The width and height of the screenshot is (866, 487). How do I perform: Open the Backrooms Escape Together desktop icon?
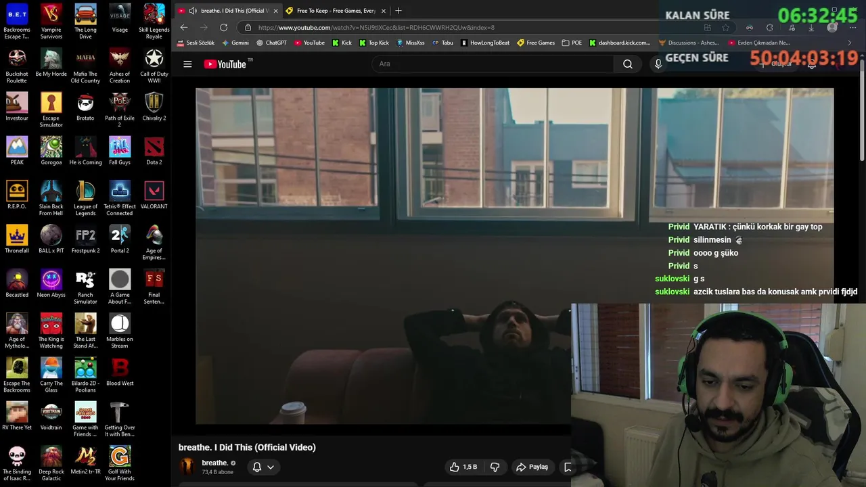click(x=17, y=21)
